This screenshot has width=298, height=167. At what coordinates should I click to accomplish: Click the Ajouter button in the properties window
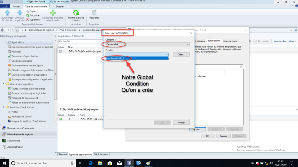(198, 129)
